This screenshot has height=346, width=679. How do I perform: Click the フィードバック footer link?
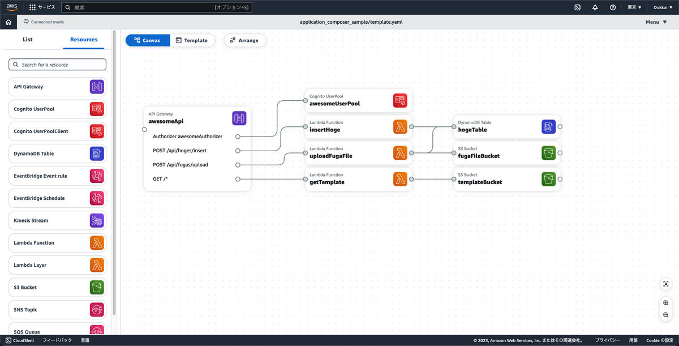coord(57,340)
